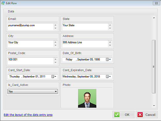Viewport: 161px width, 121px height.
Task: Click the Edit Row window icon
Action: point(3,3)
